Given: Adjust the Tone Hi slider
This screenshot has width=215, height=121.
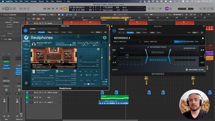Looking at the screenshot, I should [x=66, y=76].
